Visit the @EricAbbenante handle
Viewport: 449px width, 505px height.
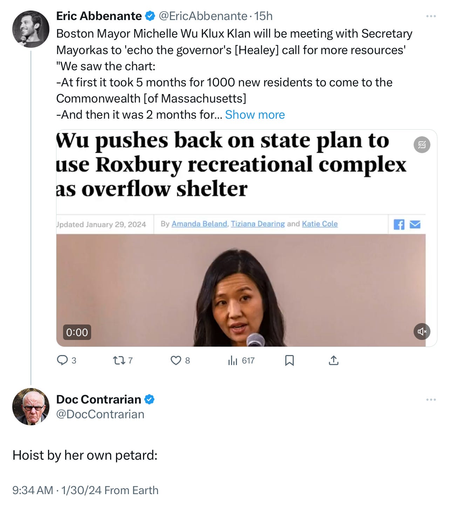coord(203,16)
